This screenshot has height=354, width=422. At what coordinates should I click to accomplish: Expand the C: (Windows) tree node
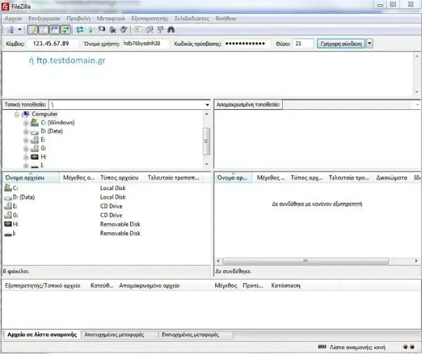(x=26, y=123)
